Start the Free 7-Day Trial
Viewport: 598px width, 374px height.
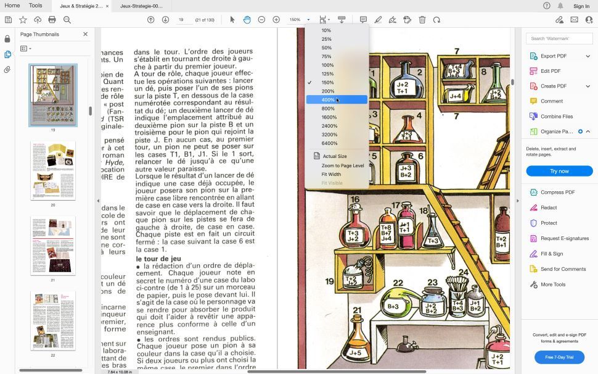(559, 357)
